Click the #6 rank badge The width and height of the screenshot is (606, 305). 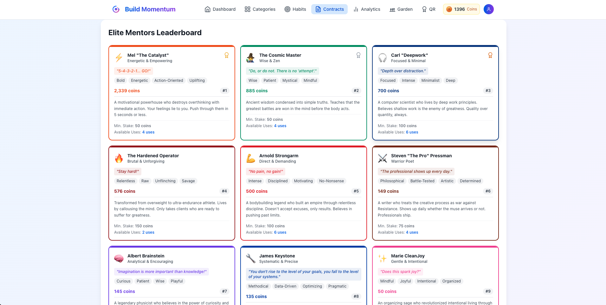(x=488, y=191)
